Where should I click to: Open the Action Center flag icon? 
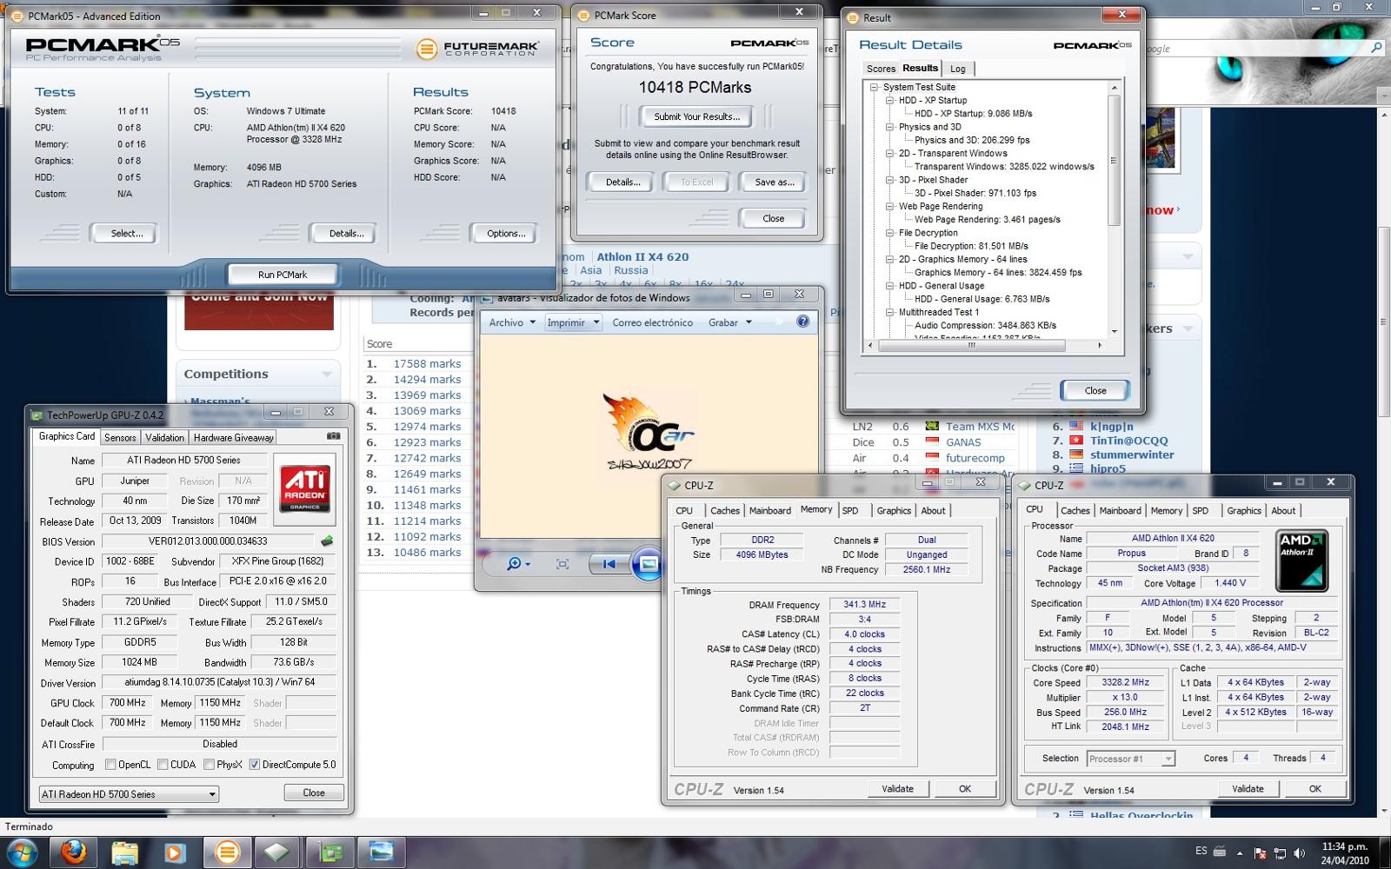click(x=1261, y=852)
